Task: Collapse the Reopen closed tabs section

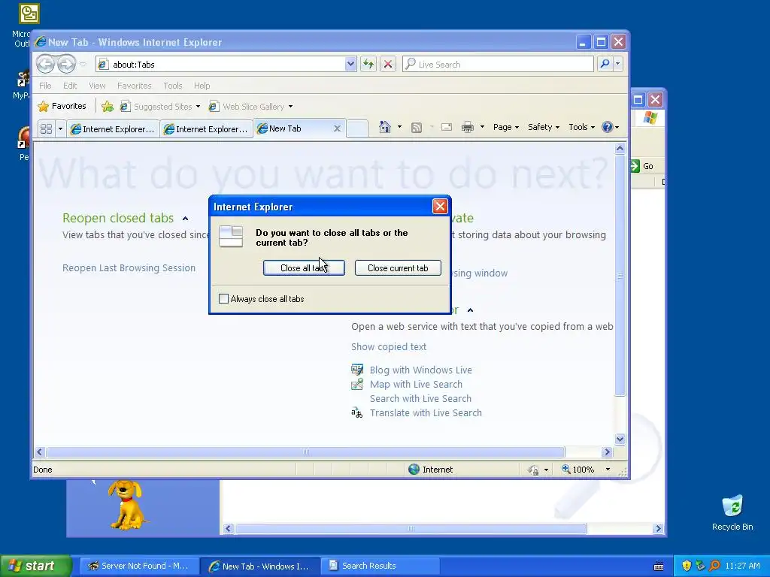Action: pos(185,219)
